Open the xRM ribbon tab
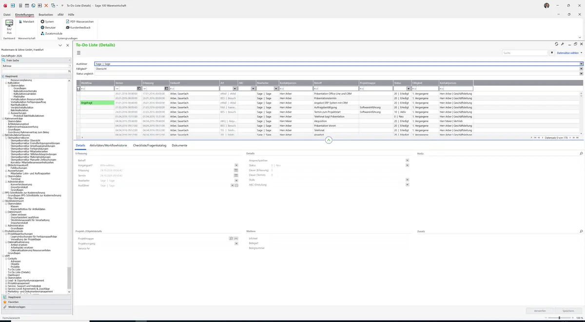The width and height of the screenshot is (585, 322). 60,15
